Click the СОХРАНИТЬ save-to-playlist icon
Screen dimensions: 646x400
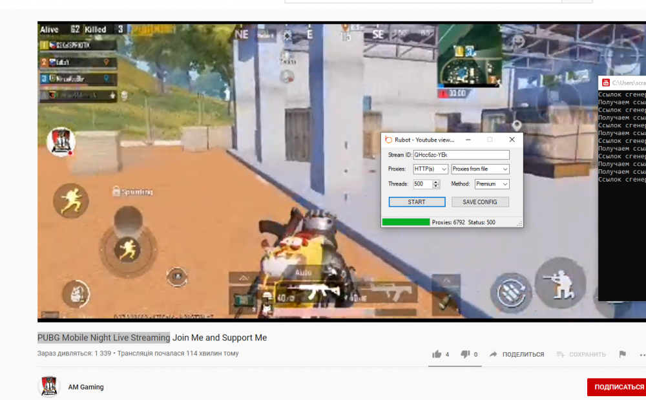pos(560,354)
